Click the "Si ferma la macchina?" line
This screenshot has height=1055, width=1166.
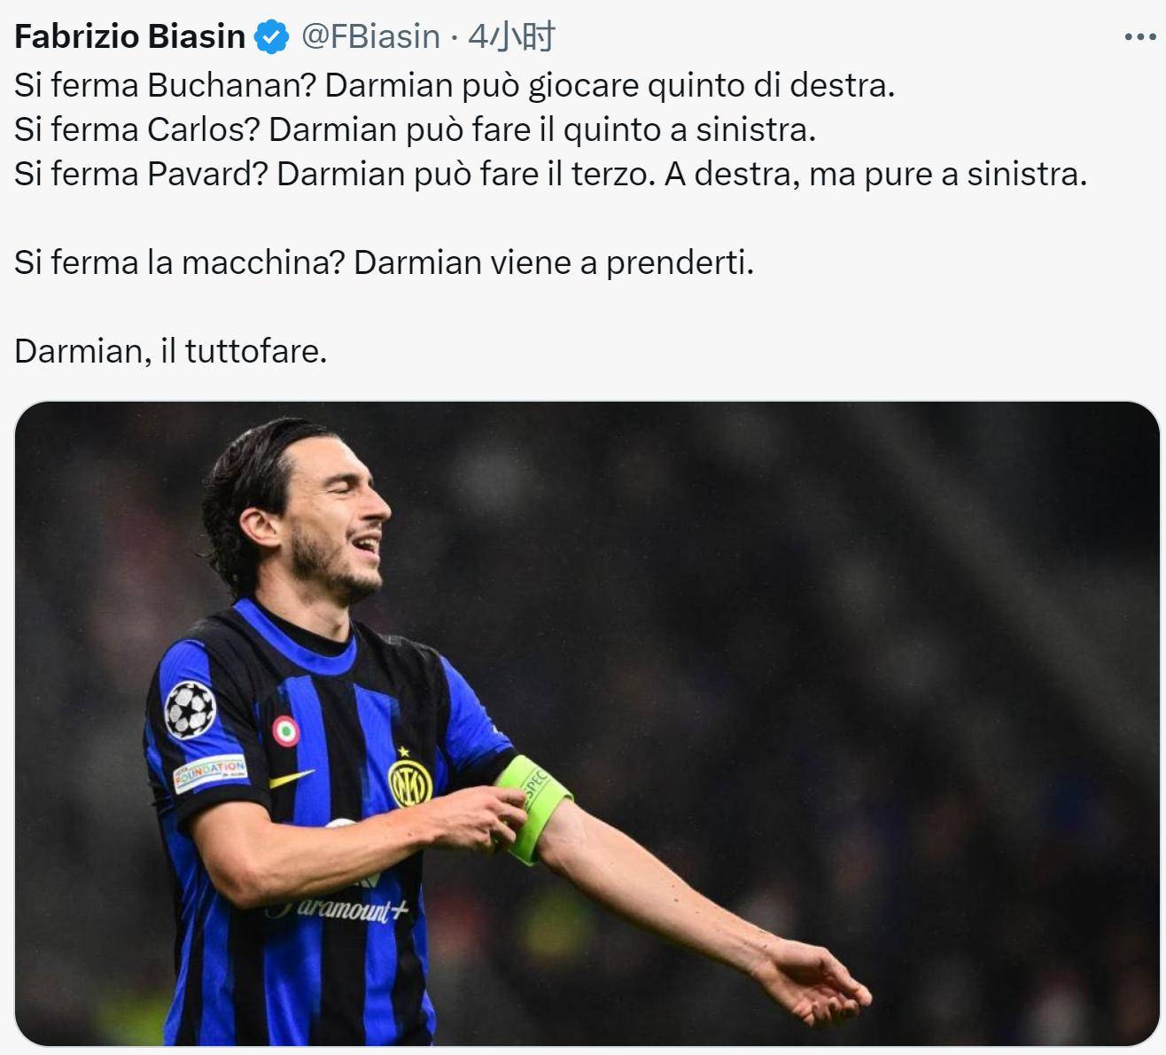(x=384, y=262)
